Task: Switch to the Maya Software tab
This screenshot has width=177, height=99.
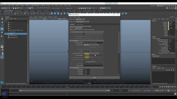Action: pyautogui.click(x=80, y=24)
